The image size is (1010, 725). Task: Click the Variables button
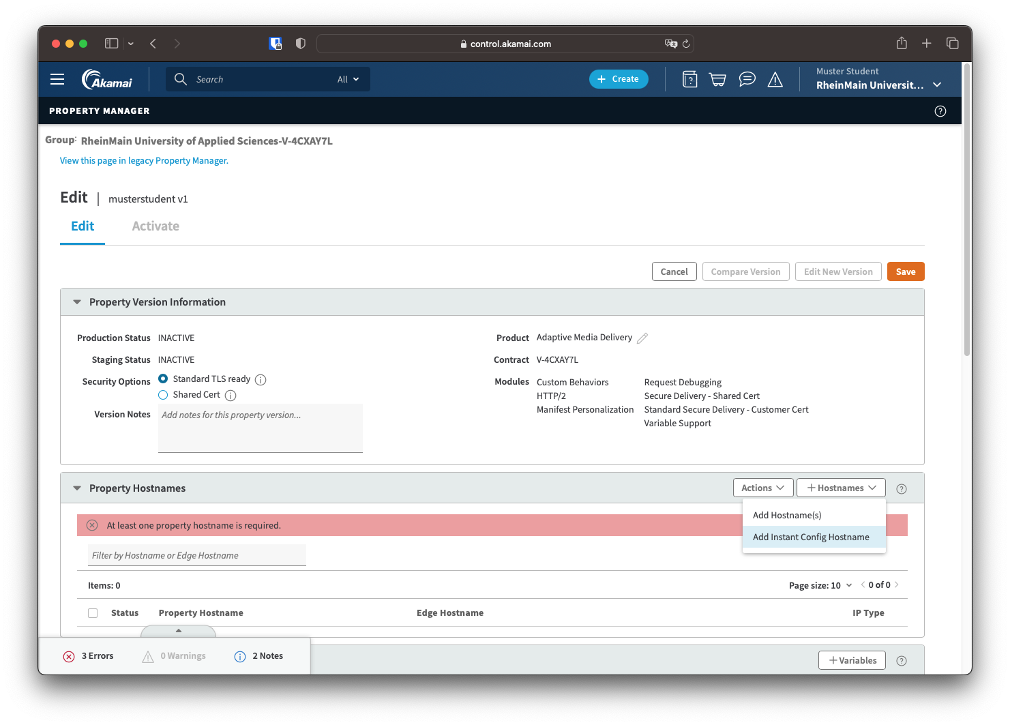point(852,660)
